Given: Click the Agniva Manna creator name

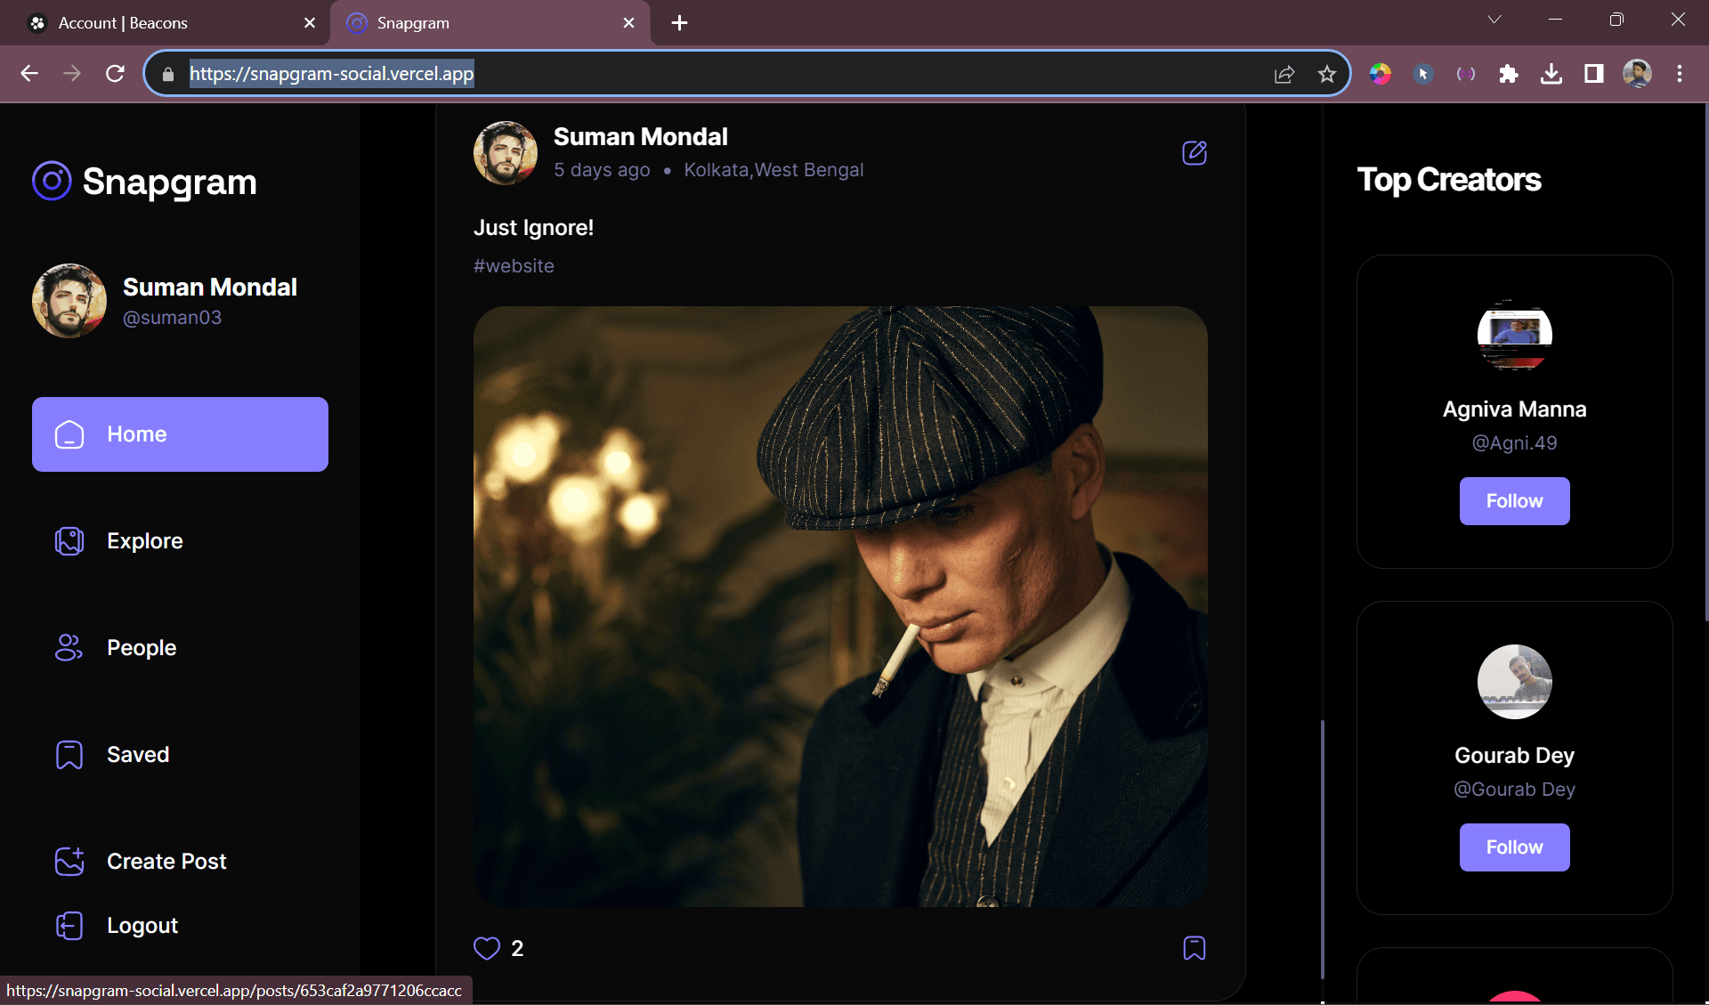Looking at the screenshot, I should [x=1514, y=409].
